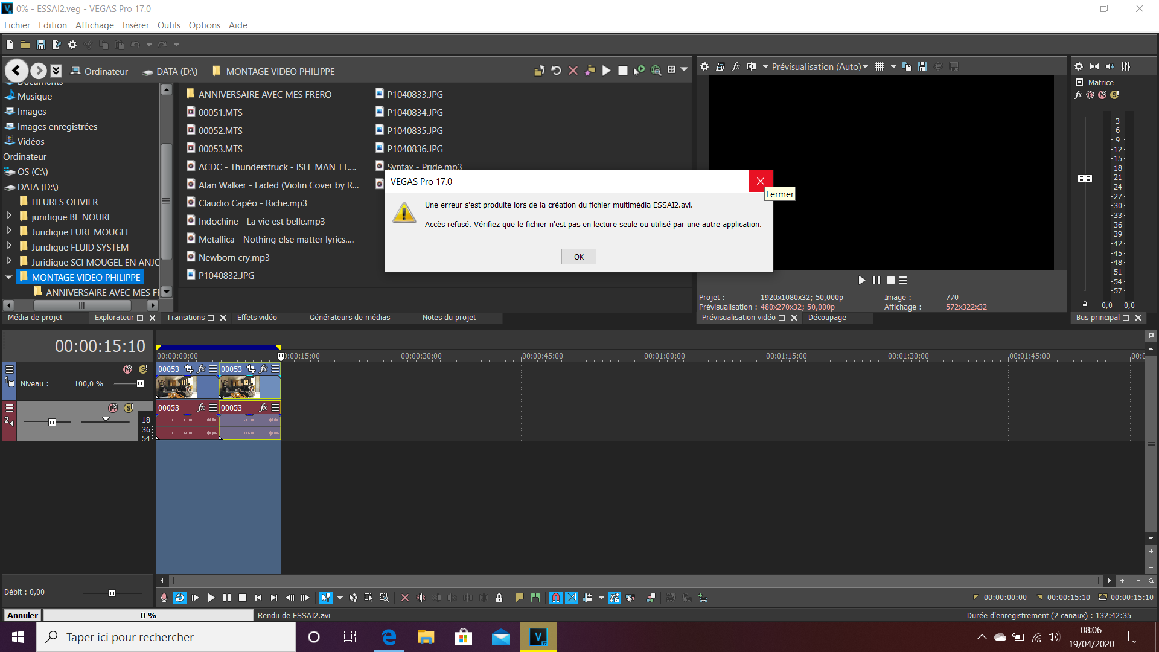Insert marker with yellow flag icon

pyautogui.click(x=520, y=598)
